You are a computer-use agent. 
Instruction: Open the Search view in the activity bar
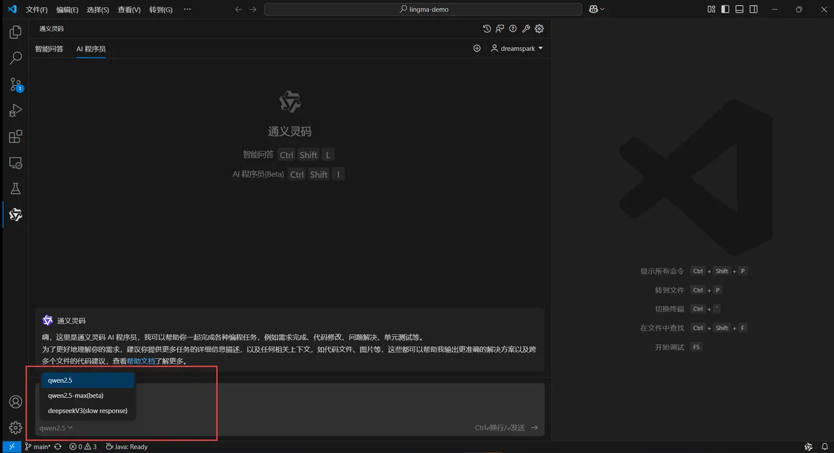15,58
